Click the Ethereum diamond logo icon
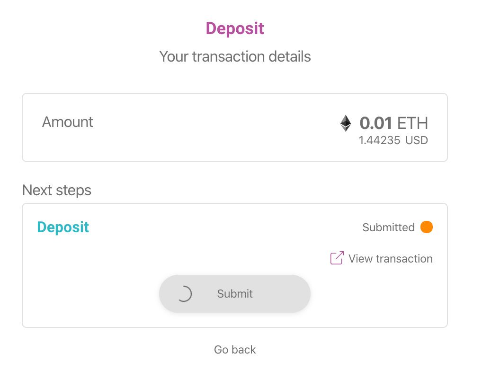 (x=346, y=123)
